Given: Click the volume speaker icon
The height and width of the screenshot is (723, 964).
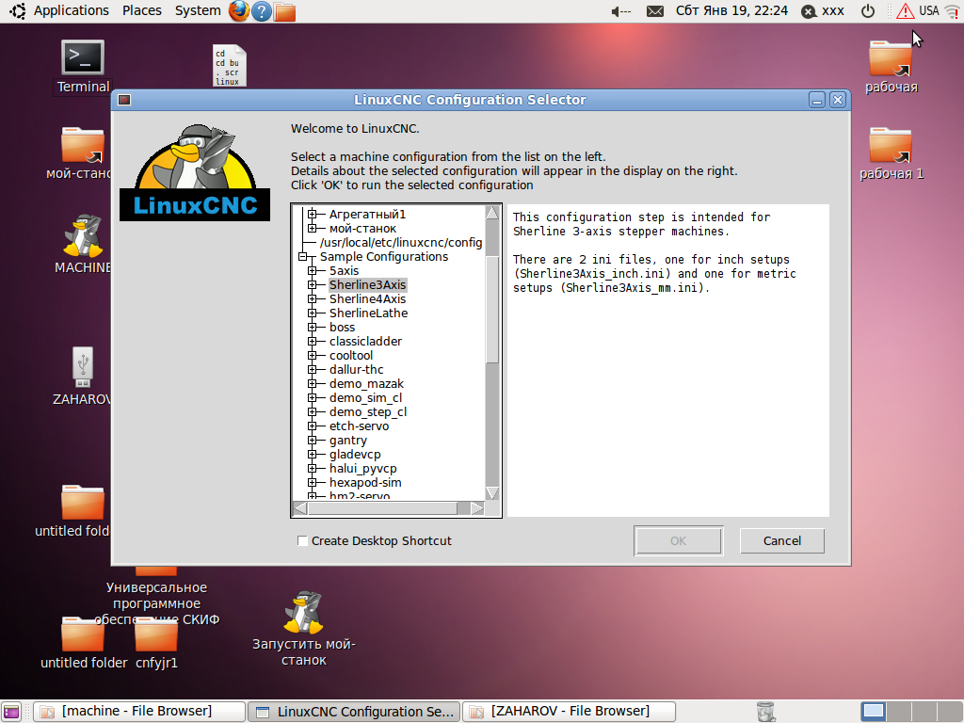Looking at the screenshot, I should point(621,11).
